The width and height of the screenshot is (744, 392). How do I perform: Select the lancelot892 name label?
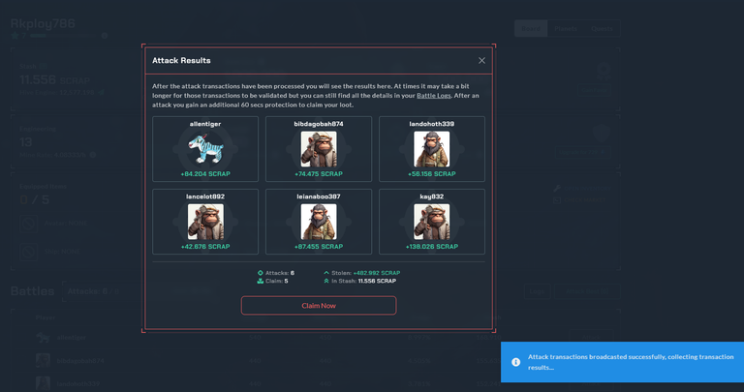tap(205, 196)
